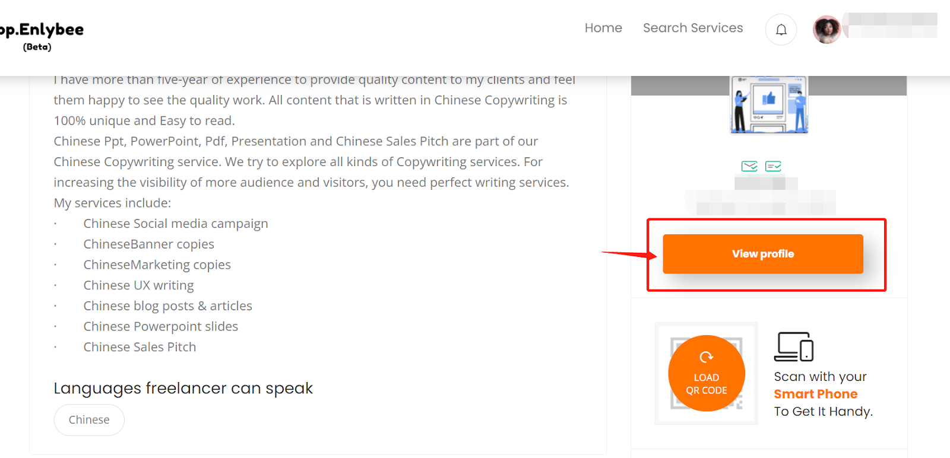Click the Chinese Social media campaign list item
Viewport: 950px width, 458px height.
(176, 224)
